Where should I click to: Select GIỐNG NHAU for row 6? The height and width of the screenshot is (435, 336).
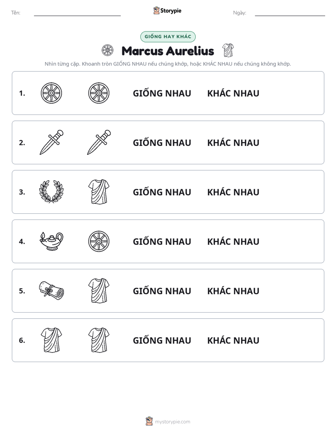coord(162,340)
